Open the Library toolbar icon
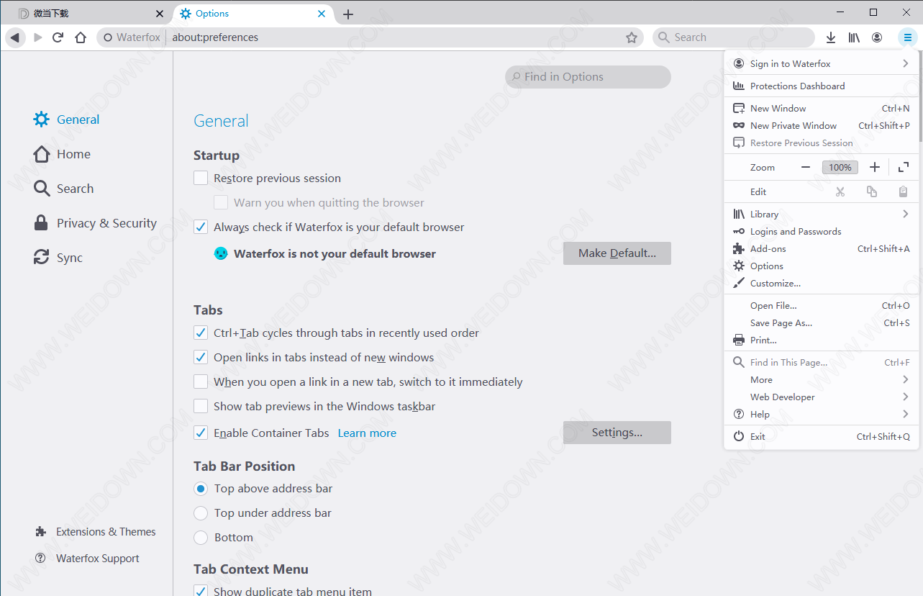923x596 pixels. pos(854,37)
